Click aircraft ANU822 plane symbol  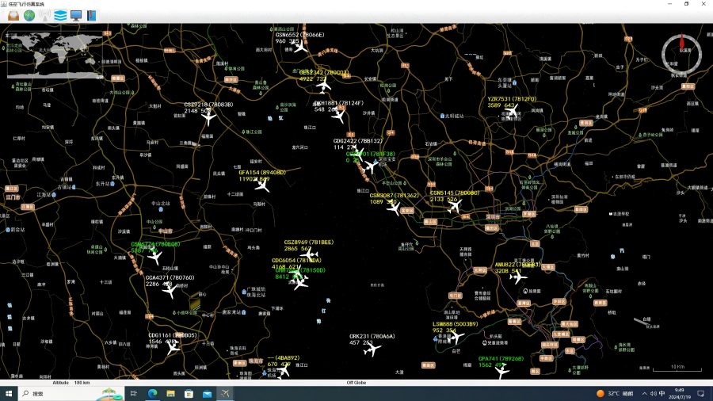518,277
